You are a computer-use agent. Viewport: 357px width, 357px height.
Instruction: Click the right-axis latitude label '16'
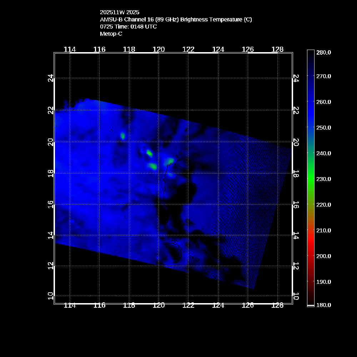[296, 205]
